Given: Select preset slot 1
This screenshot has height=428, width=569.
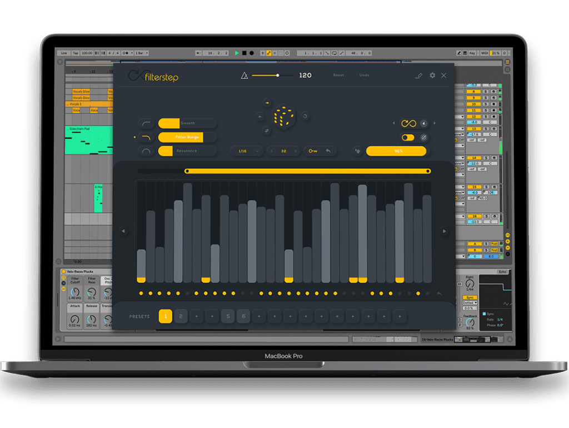Looking at the screenshot, I should (x=166, y=316).
